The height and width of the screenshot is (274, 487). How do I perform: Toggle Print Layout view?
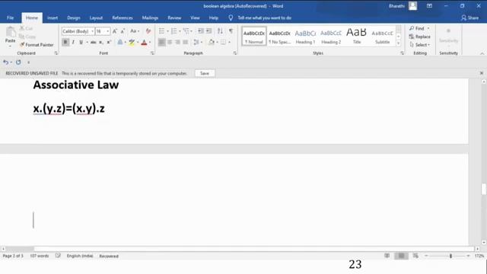pos(401,256)
